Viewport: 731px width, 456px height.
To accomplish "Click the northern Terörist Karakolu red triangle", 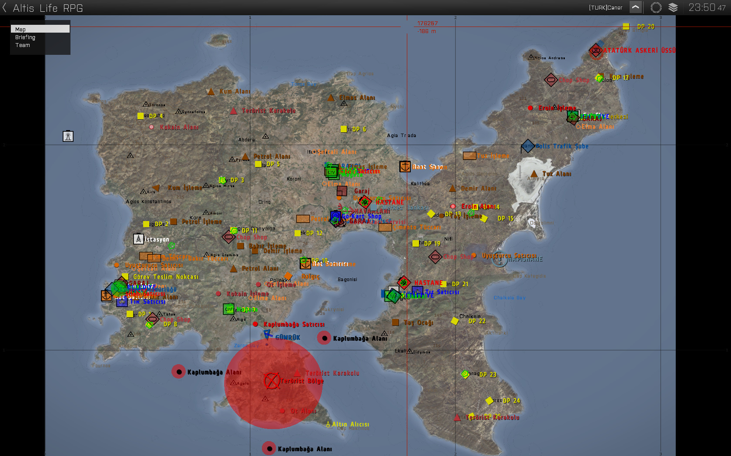I will (234, 111).
